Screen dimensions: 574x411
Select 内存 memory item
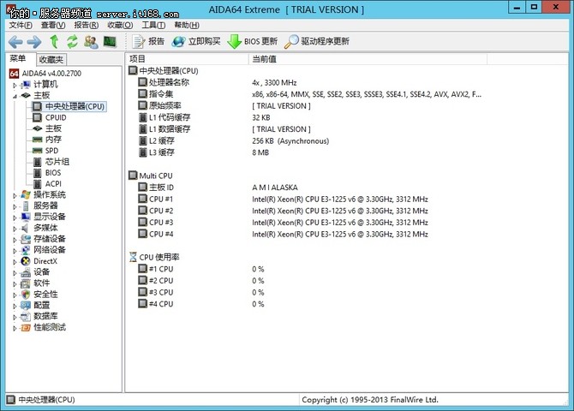pos(47,140)
